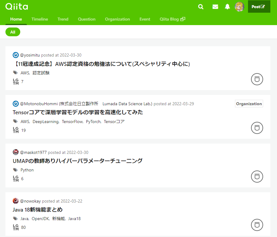Image resolution: width=277 pixels, height=237 pixels.
Task: Click the tag icon on the UMAP article
Action: (x=15, y=170)
